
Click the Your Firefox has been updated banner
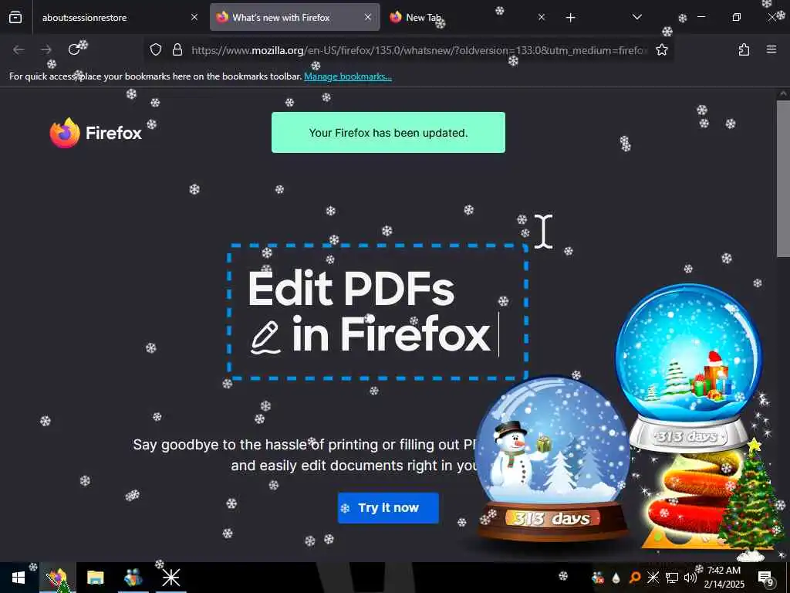click(x=388, y=133)
